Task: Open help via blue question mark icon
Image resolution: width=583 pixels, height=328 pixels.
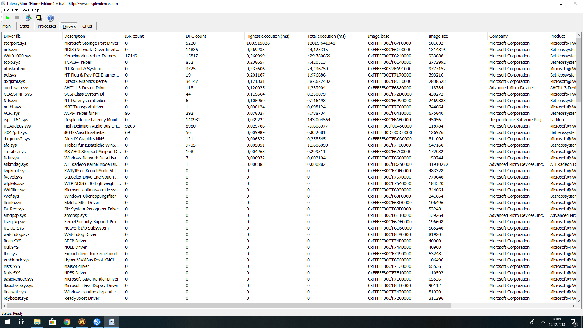Action: tap(50, 18)
